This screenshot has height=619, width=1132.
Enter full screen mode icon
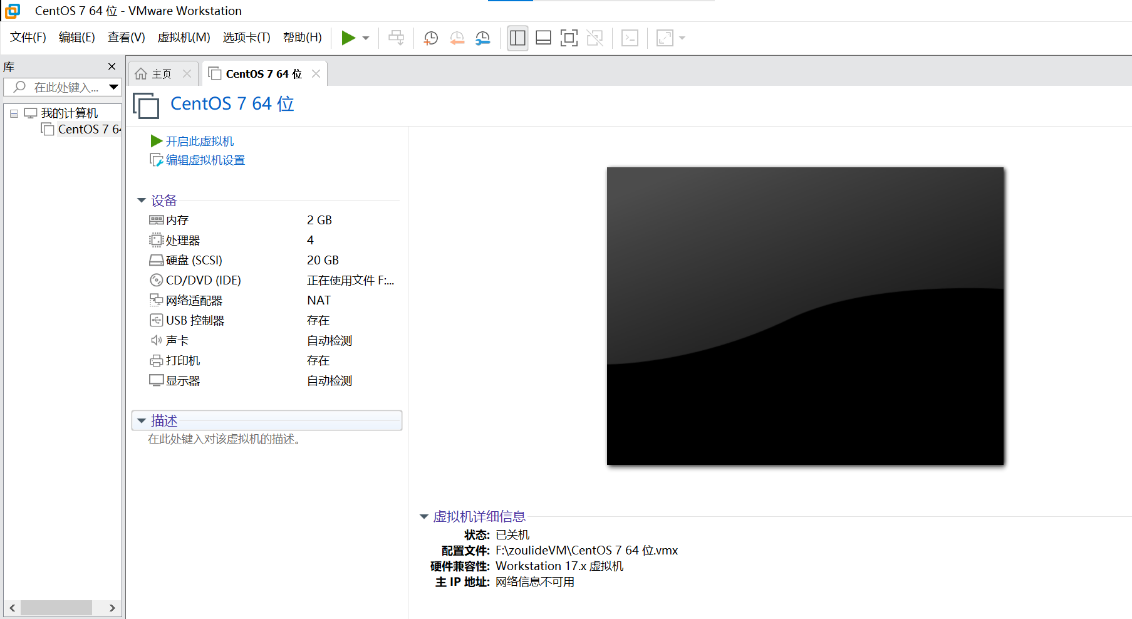(569, 38)
